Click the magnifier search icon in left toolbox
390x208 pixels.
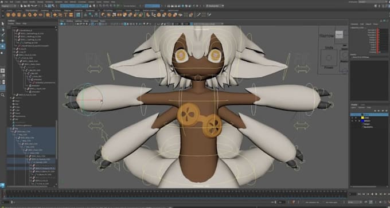click(3, 95)
